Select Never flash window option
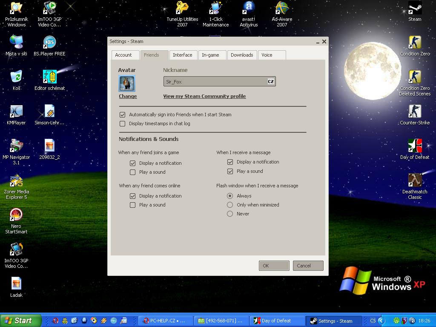Viewport: 436px width, 327px height. click(229, 214)
